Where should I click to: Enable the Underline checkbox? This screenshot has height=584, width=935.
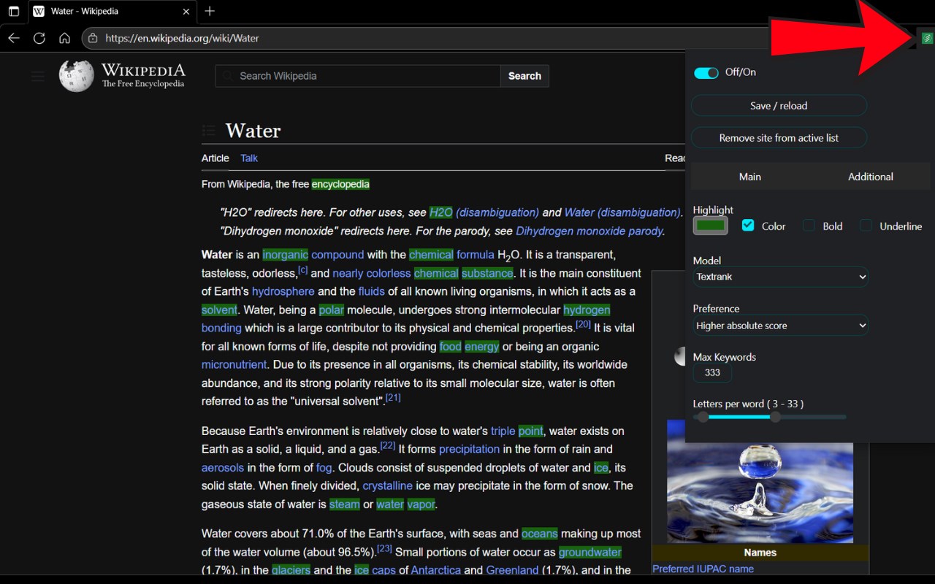click(x=866, y=226)
